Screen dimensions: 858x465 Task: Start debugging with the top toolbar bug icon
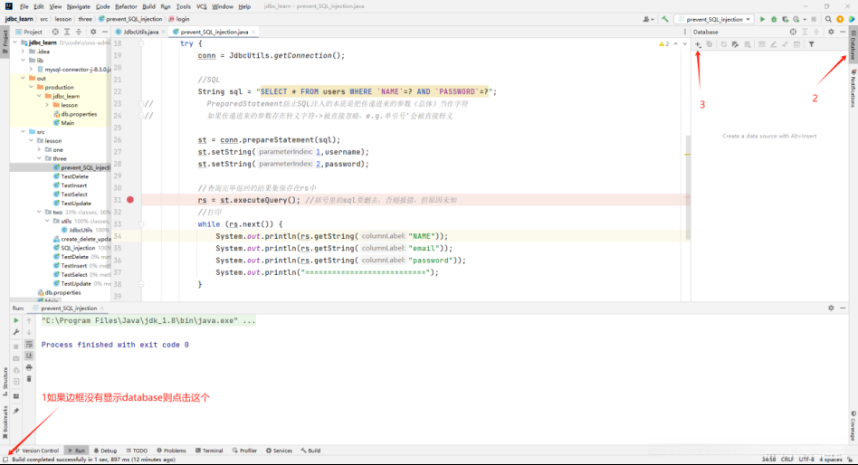[x=774, y=19]
